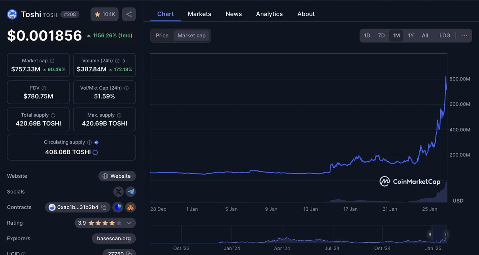Toggle chart to Price view
This screenshot has height=255, width=479.
[x=162, y=35]
